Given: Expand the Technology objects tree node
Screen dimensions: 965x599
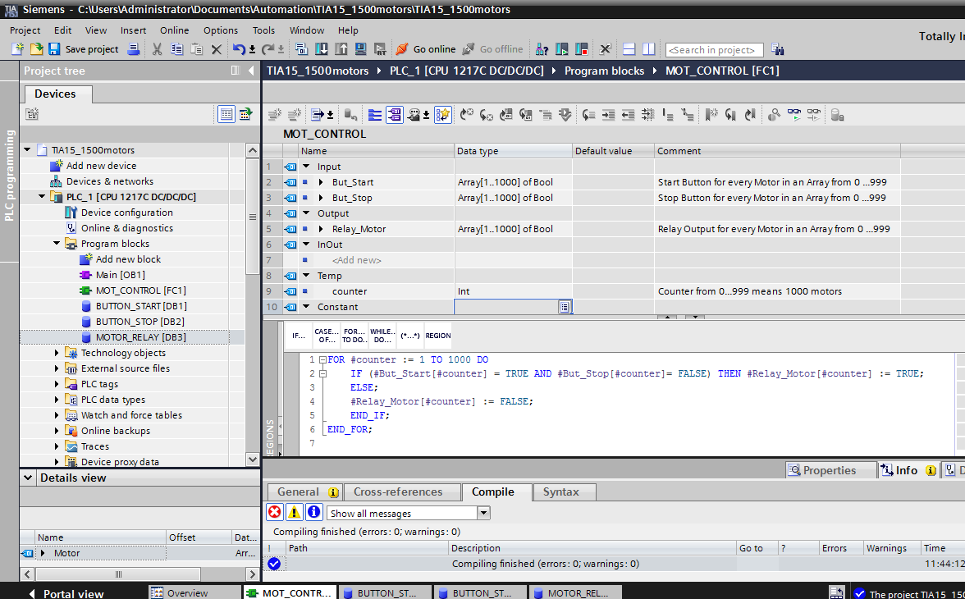Looking at the screenshot, I should coord(57,353).
